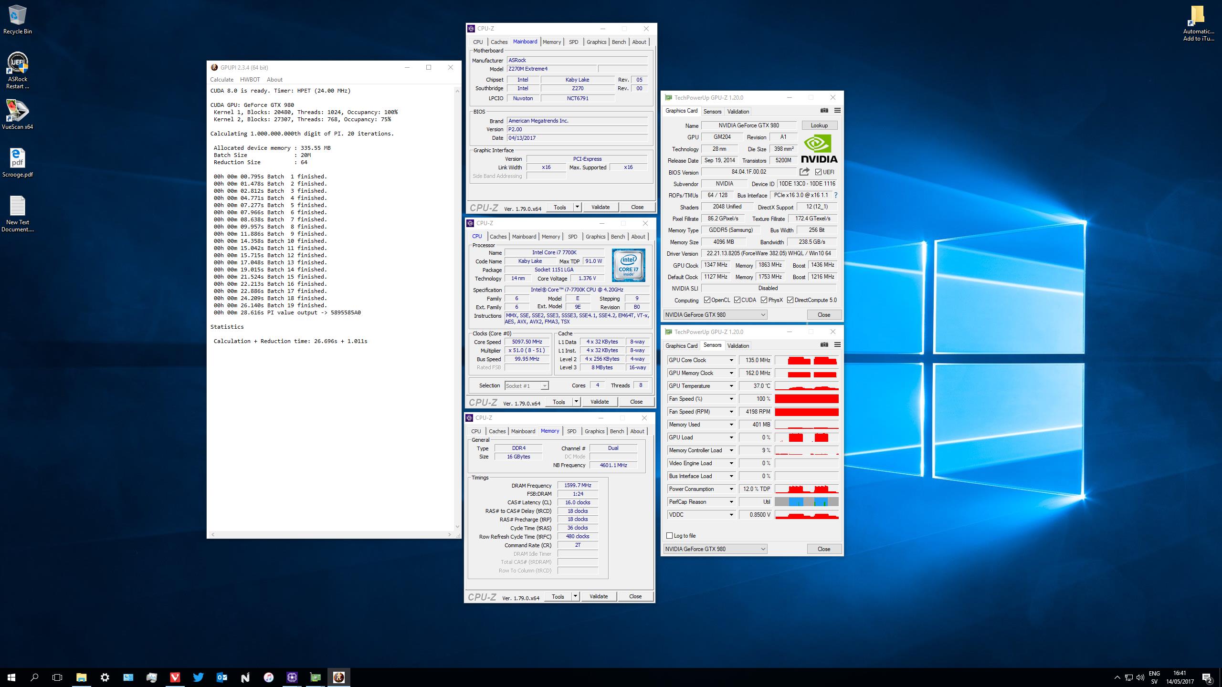Toggle the PhysX checkbox in GPU-Z
The height and width of the screenshot is (687, 1222).
(764, 300)
